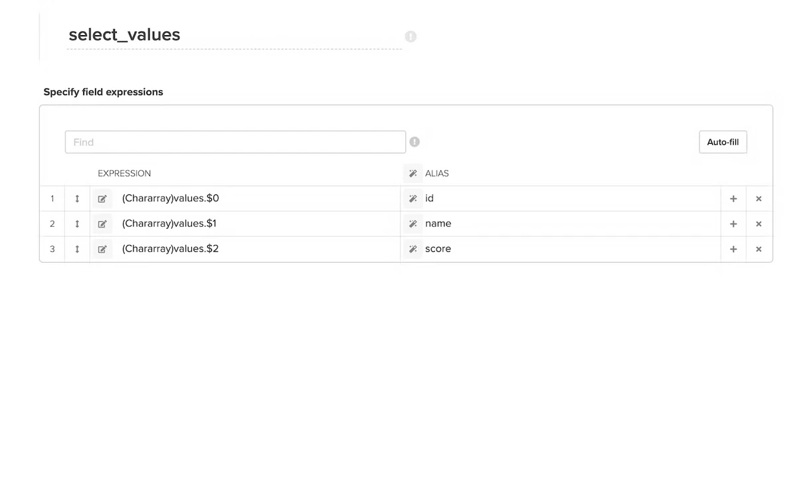This screenshot has width=797, height=485.
Task: Click the magic wand icon in ALIAS header
Action: click(412, 173)
